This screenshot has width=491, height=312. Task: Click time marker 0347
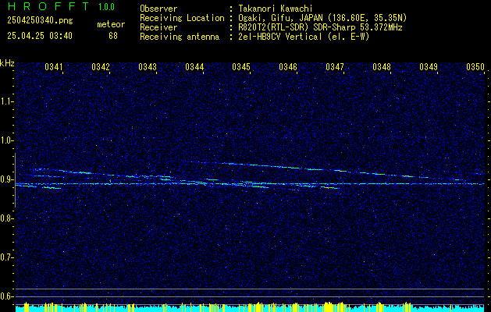(335, 67)
